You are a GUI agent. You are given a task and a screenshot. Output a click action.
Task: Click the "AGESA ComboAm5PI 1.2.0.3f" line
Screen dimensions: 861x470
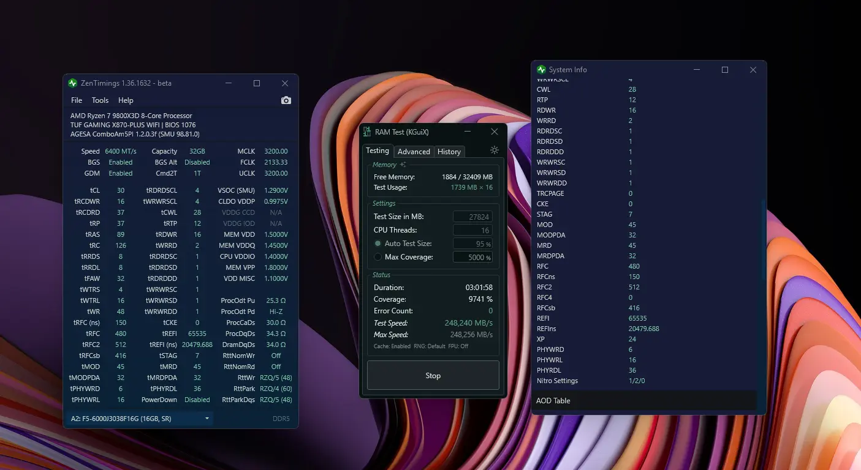point(135,134)
